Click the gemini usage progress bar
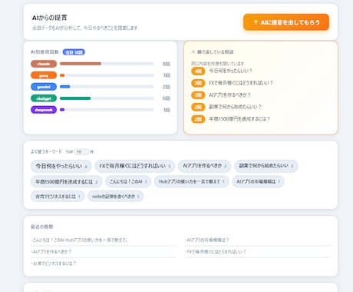The height and width of the screenshot is (292, 353). click(x=107, y=87)
